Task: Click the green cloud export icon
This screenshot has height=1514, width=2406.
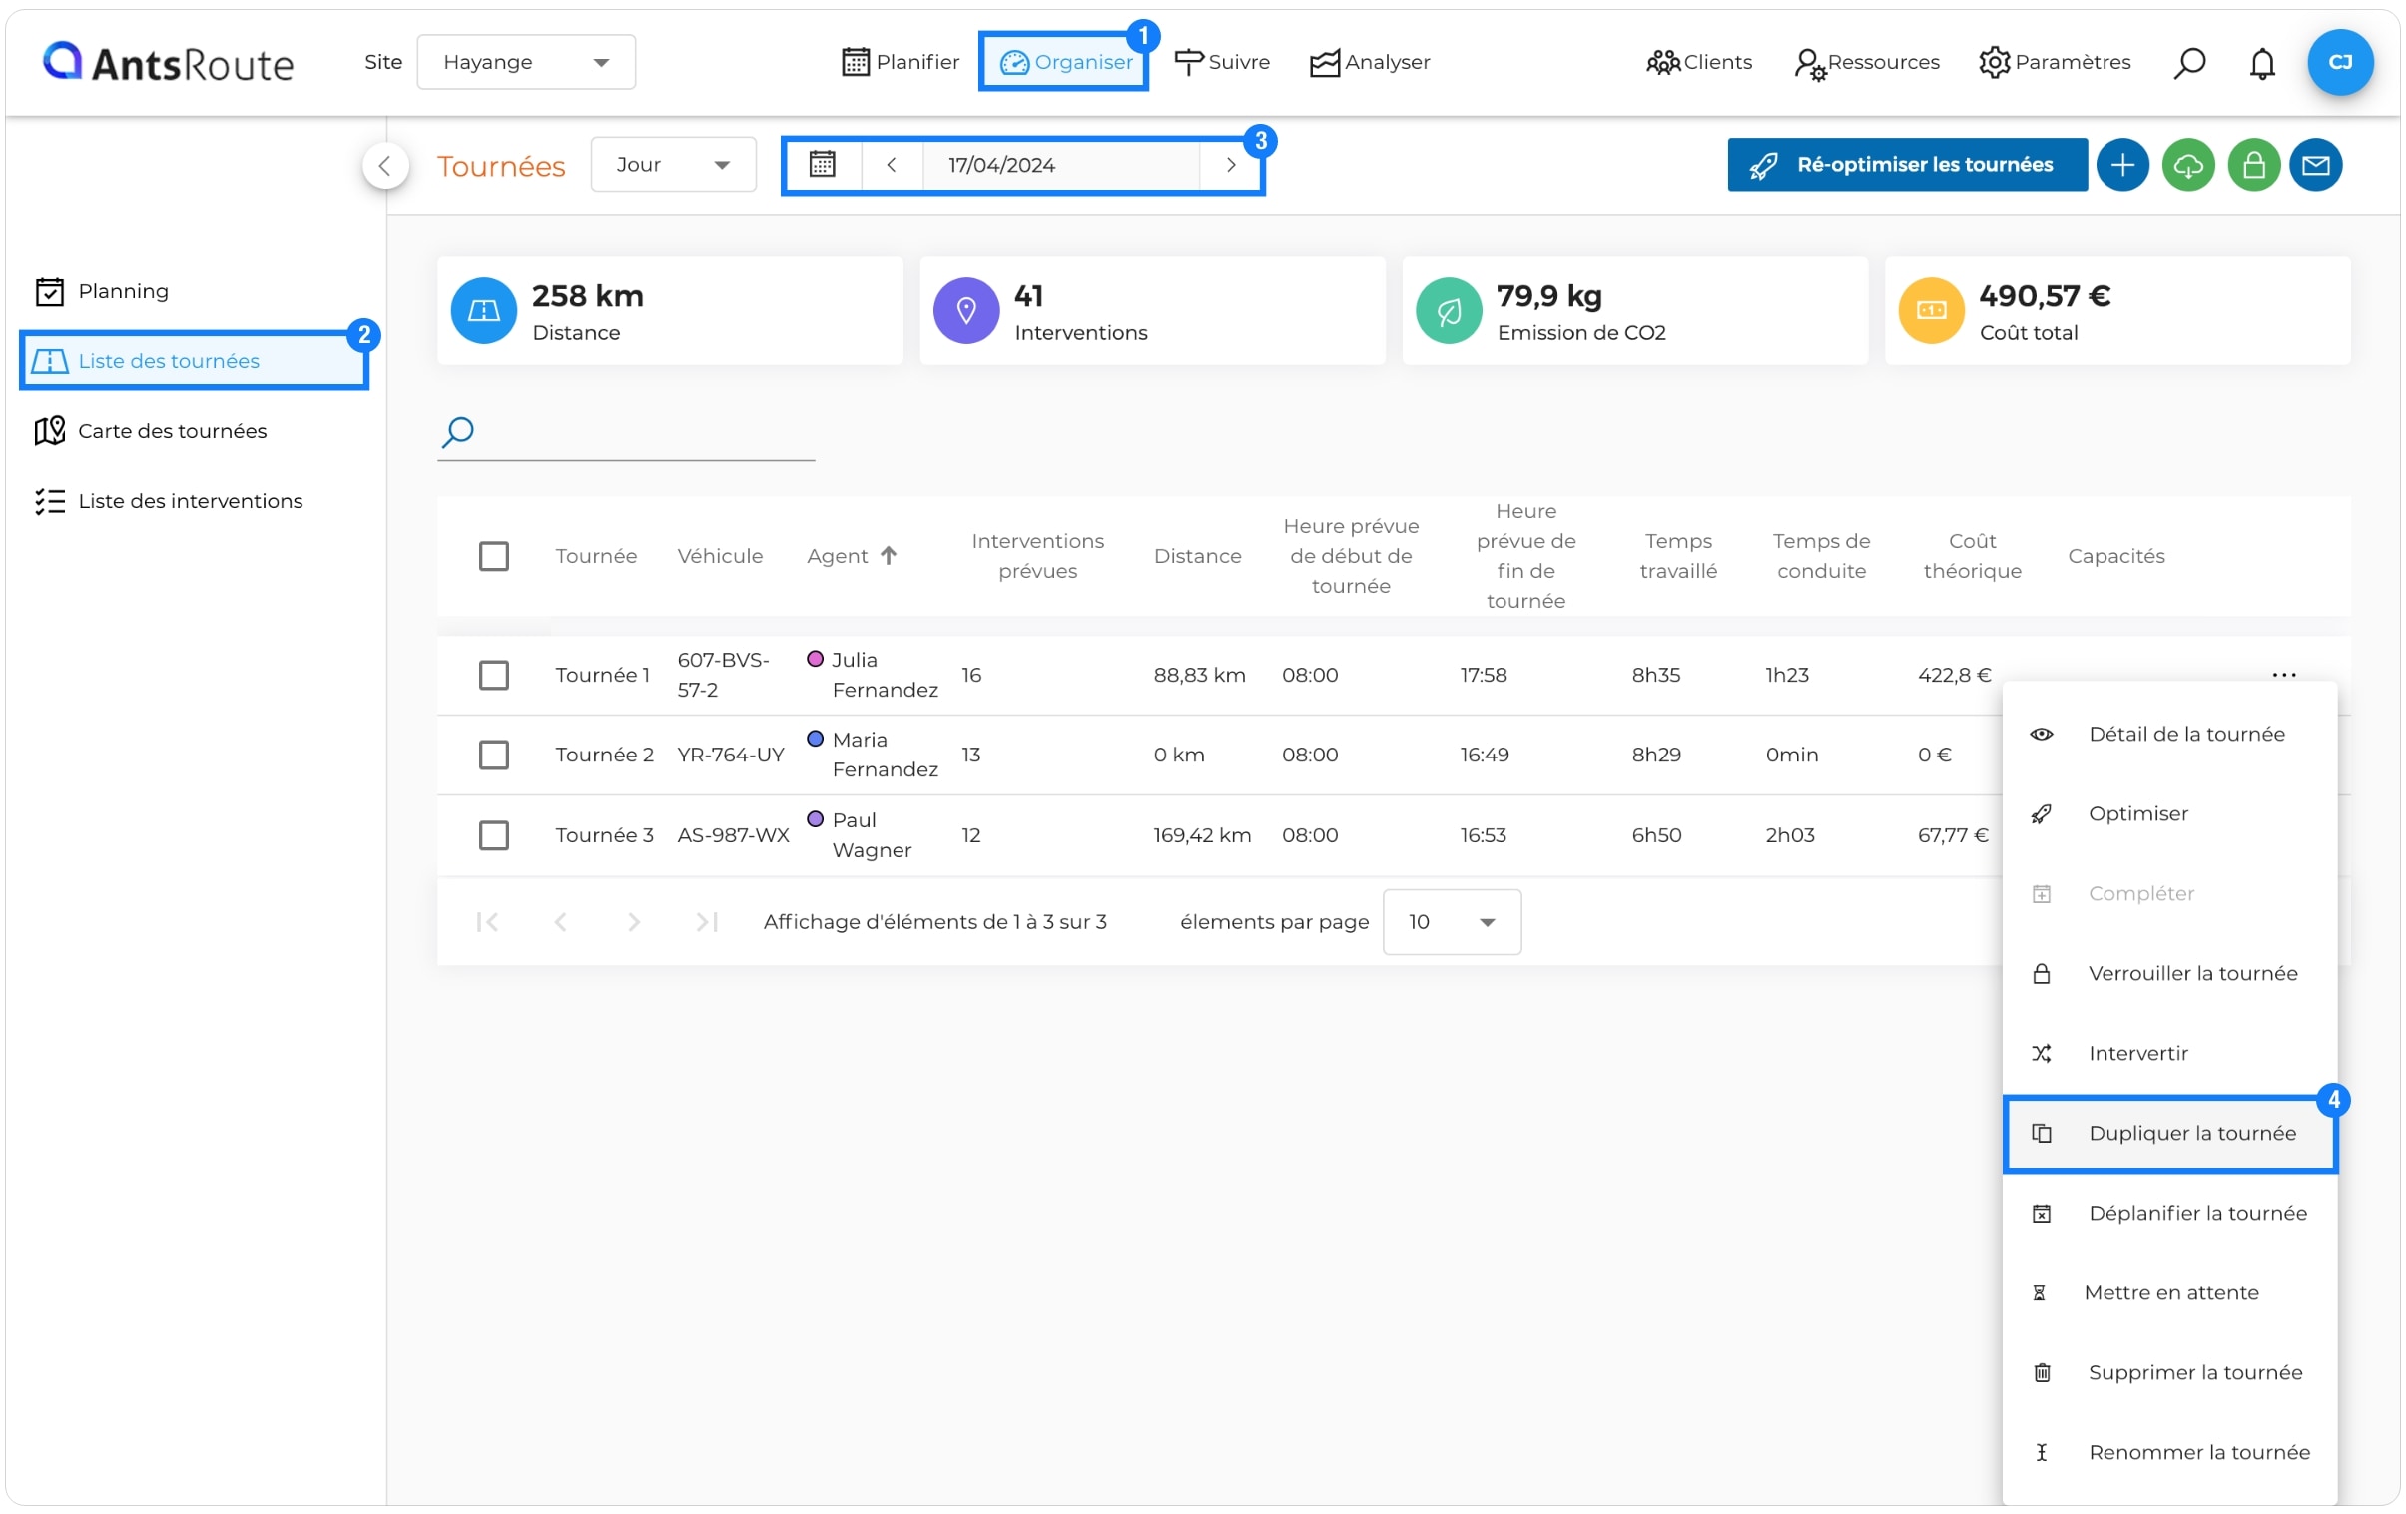Action: 2188,164
